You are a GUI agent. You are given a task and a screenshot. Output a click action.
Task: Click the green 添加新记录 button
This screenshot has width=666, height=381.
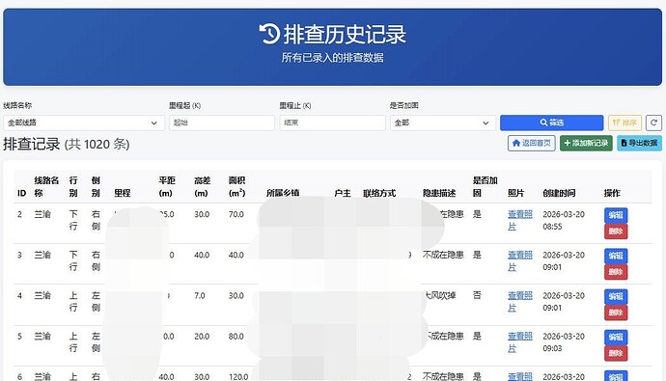coord(586,143)
